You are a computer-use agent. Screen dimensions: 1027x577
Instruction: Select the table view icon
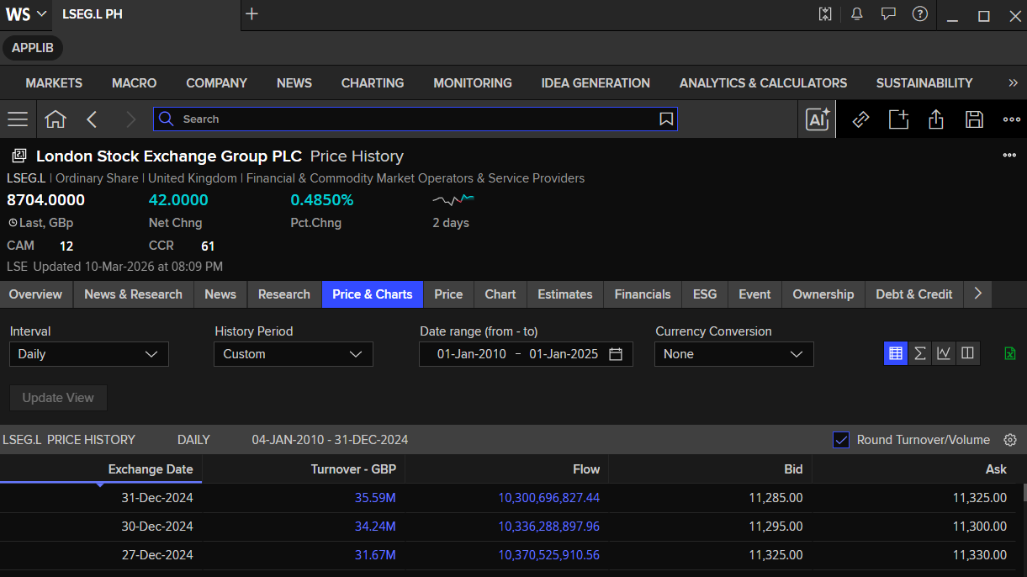[x=896, y=354]
